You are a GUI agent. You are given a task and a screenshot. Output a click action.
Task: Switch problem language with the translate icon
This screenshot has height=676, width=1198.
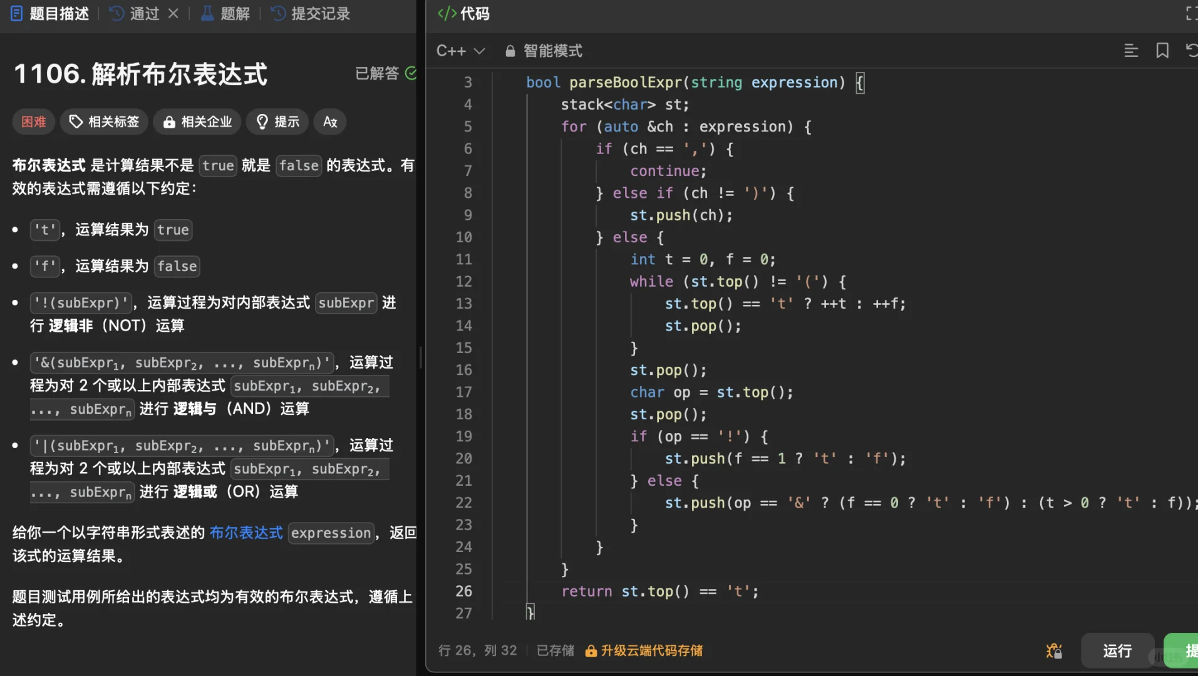[330, 121]
